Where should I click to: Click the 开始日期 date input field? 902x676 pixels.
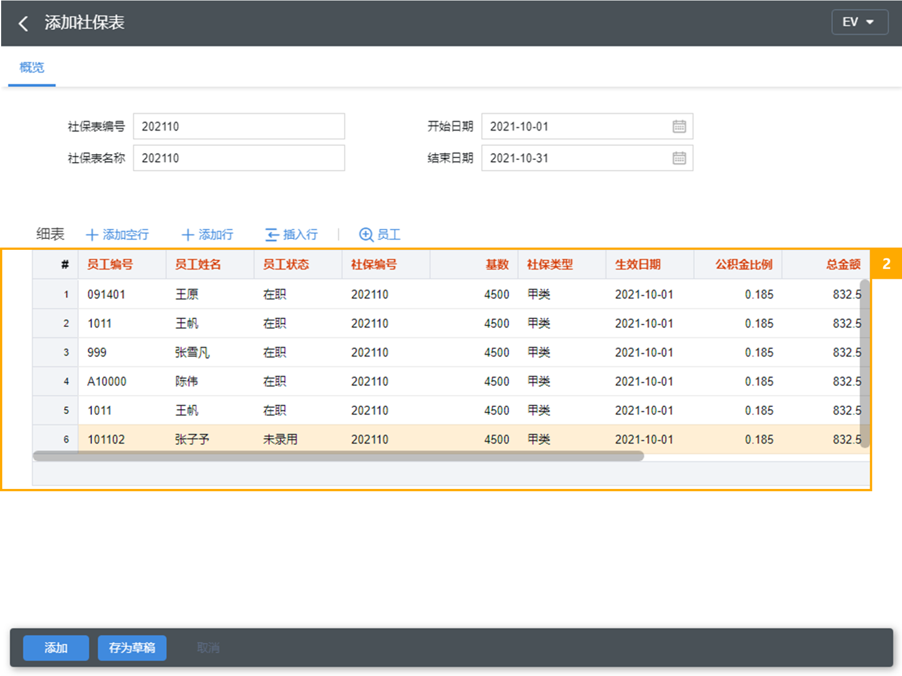pos(587,126)
